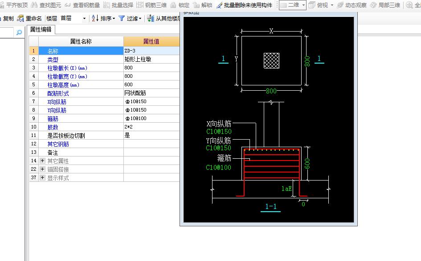The height and width of the screenshot is (261, 421).
Task: Click the 是否按板边切割 value 是
Action: (x=151, y=135)
